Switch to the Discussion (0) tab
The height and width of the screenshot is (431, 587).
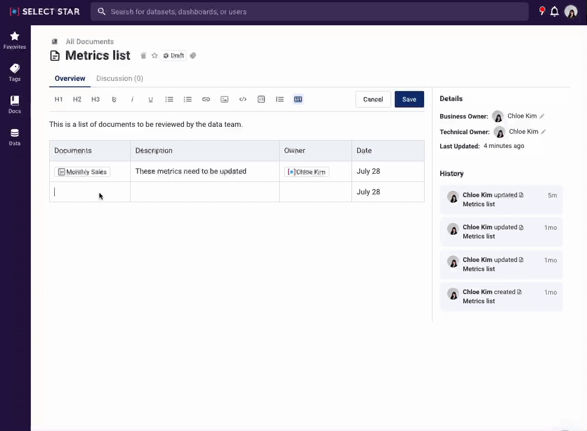120,79
